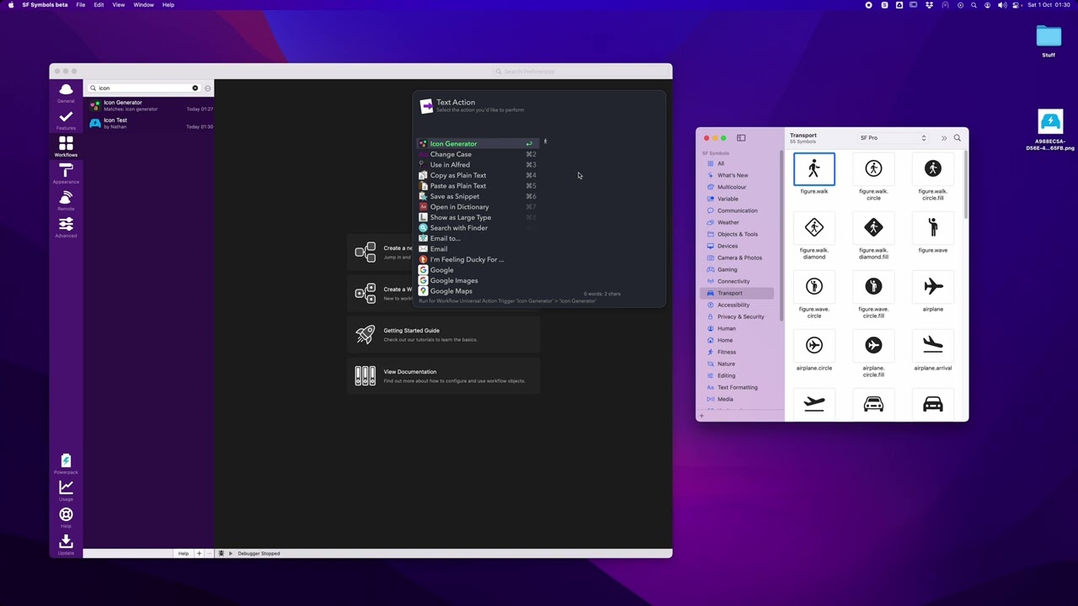Select All category in SF Symbols sidebar
The image size is (1078, 606).
pos(736,163)
